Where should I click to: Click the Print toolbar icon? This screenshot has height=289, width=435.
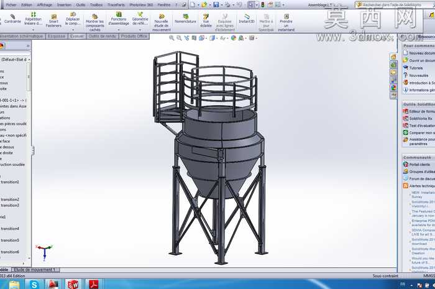click(x=227, y=4)
